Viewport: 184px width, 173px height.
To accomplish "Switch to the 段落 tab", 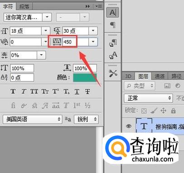I will tap(24, 7).
